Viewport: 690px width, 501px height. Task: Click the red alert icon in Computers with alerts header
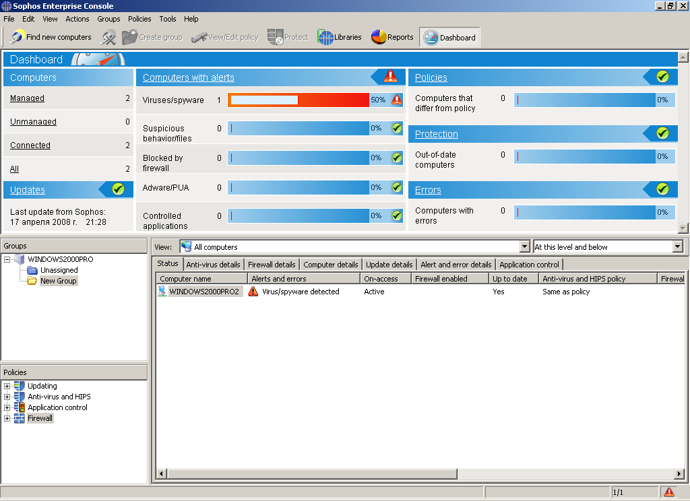click(x=390, y=76)
